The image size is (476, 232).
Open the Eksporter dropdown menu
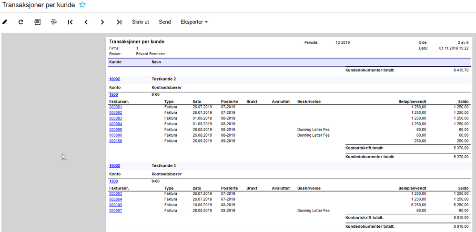(194, 22)
